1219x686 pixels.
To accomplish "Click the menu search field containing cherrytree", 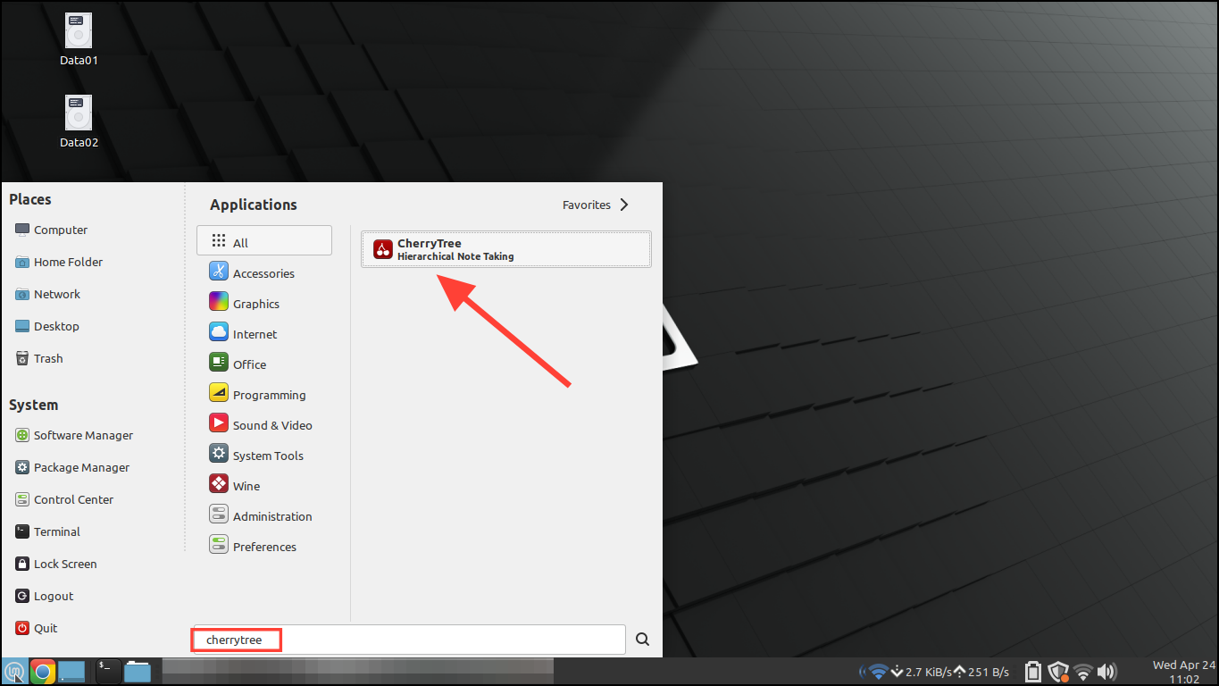I will (x=409, y=640).
